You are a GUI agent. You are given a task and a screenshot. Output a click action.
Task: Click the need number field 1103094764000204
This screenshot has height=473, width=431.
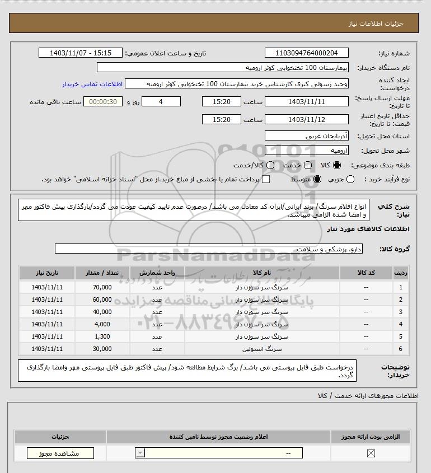coord(306,53)
